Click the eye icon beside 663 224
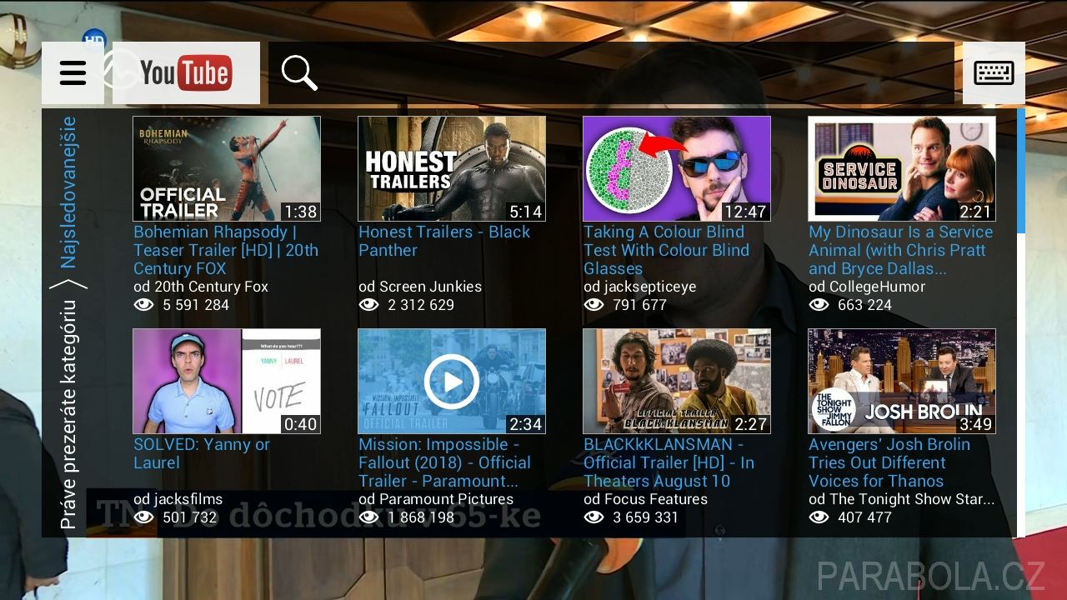This screenshot has height=600, width=1067. tap(819, 305)
